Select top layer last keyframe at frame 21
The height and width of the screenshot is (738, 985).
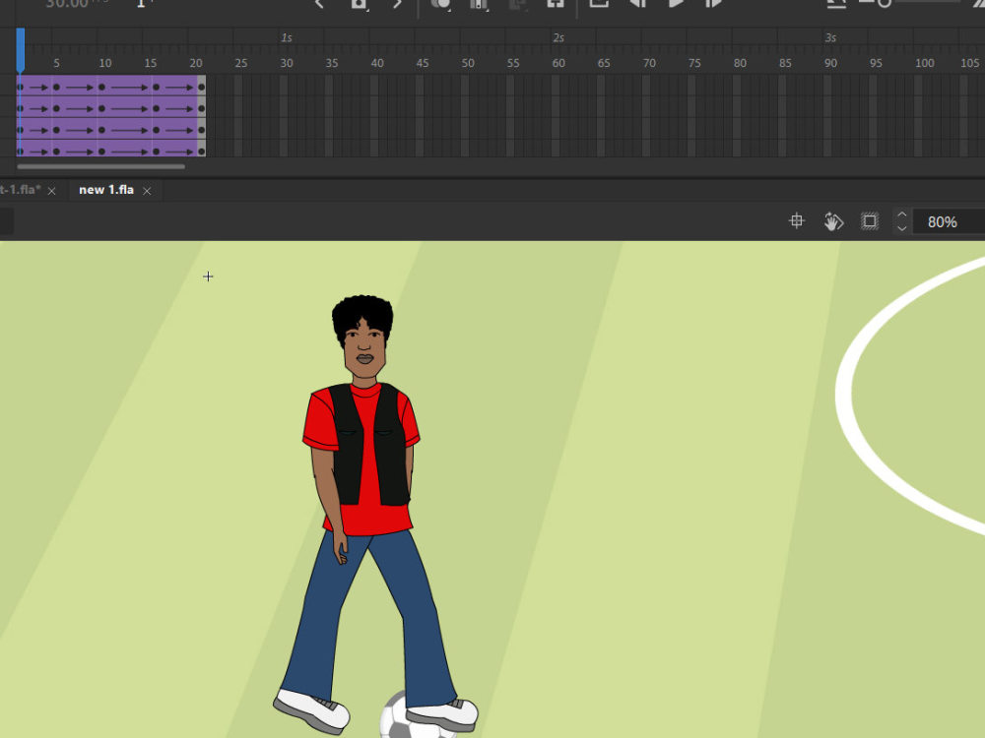tap(201, 88)
